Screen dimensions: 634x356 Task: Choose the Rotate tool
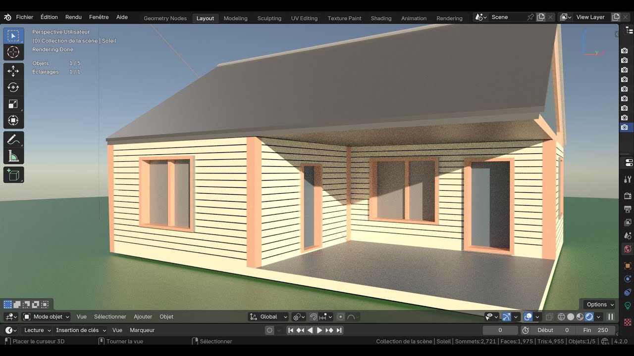click(13, 88)
